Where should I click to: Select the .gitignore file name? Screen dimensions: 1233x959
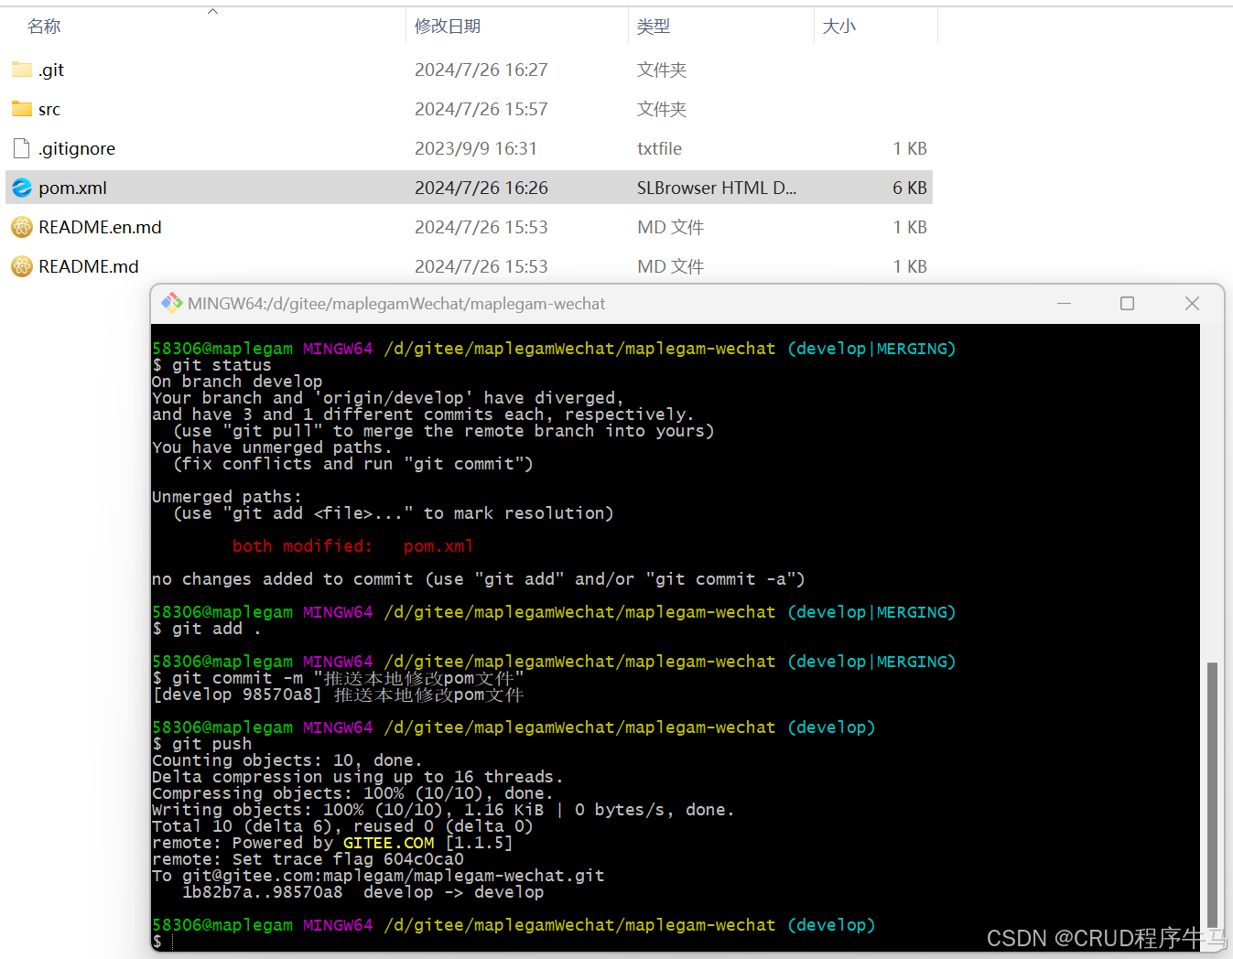(x=77, y=148)
